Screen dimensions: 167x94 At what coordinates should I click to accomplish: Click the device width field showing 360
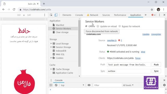click(19, 15)
